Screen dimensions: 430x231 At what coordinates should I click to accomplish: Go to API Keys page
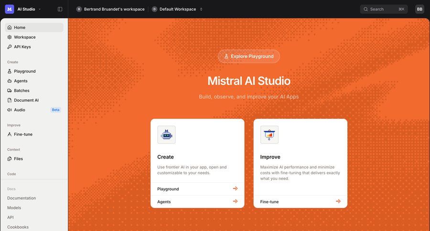[x=34, y=47]
